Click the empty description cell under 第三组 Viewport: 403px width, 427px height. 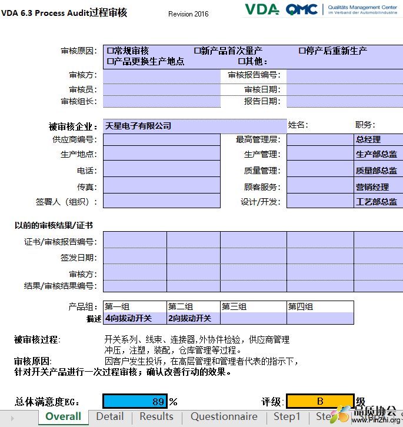[254, 318]
